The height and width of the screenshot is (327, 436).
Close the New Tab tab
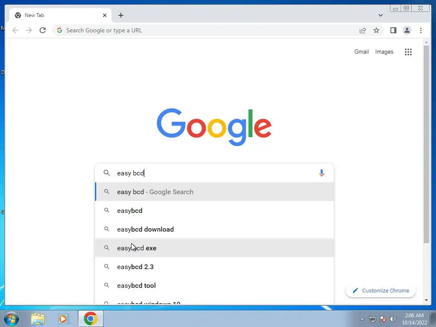pyautogui.click(x=105, y=15)
